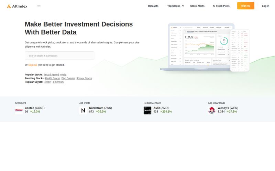Click the 12.3% Costco change value
The height and width of the screenshot is (171, 275).
(35, 112)
